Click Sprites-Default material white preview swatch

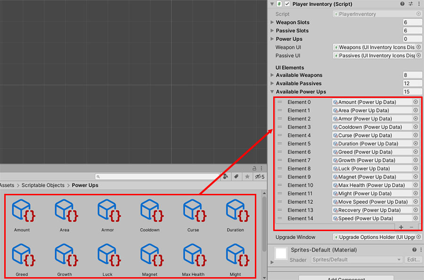tap(281, 253)
